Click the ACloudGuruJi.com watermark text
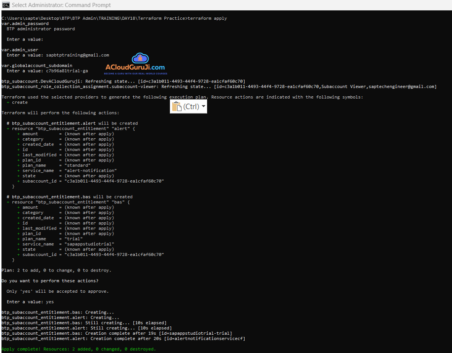The width and height of the screenshot is (452, 353). pyautogui.click(x=136, y=67)
